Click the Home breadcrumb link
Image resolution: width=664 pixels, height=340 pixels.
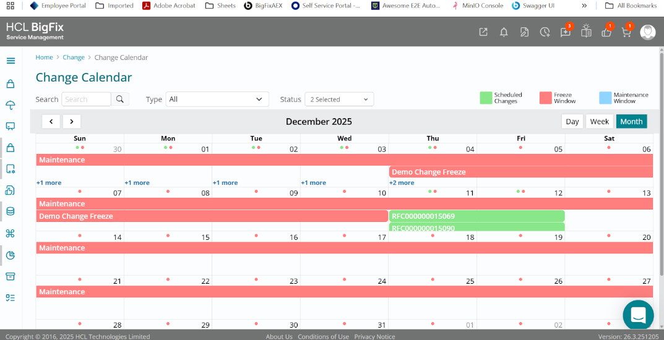point(44,57)
